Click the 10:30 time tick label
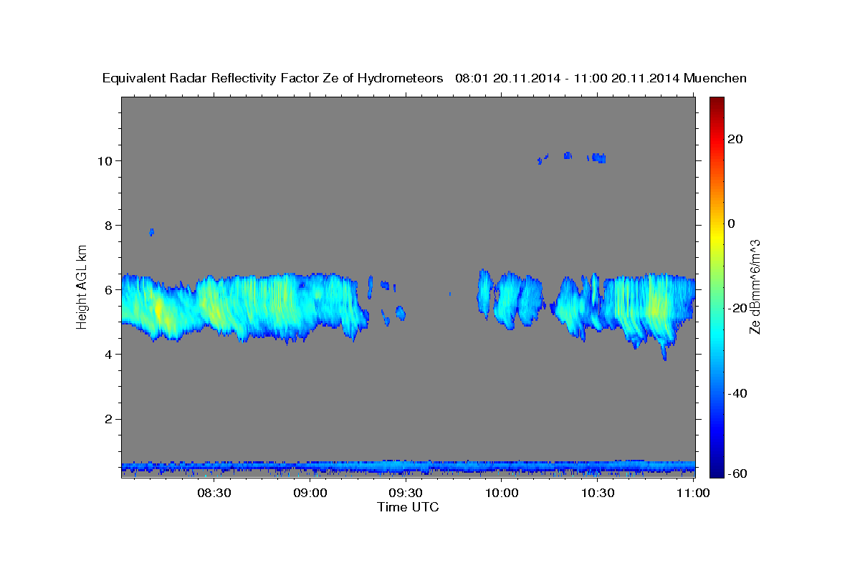This screenshot has height=573, width=860. 598,493
